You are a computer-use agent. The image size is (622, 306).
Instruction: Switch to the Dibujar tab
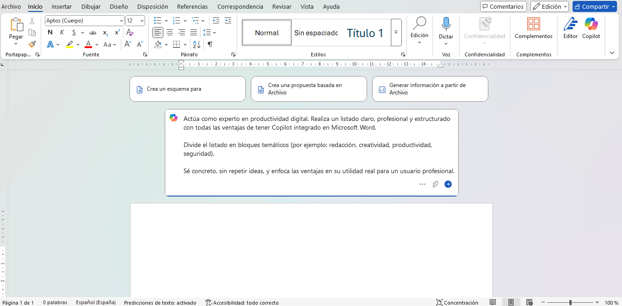[91, 6]
